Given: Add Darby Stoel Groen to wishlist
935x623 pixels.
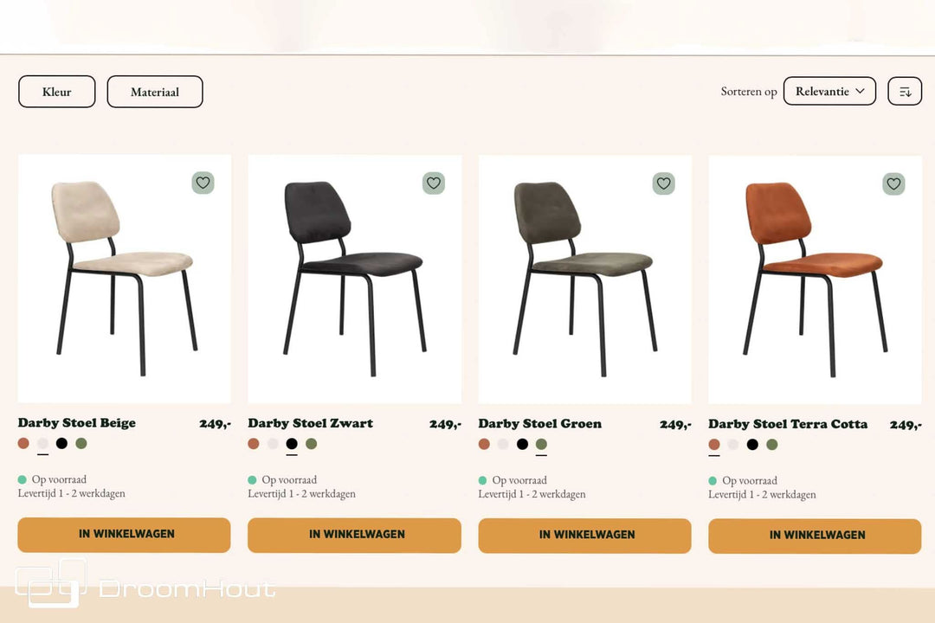Looking at the screenshot, I should 663,183.
